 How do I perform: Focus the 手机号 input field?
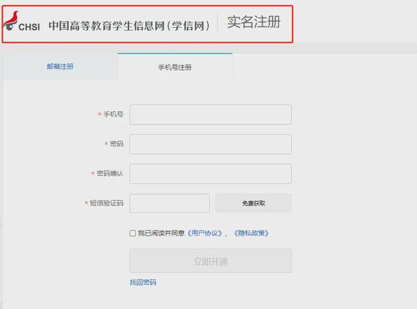[x=210, y=114]
